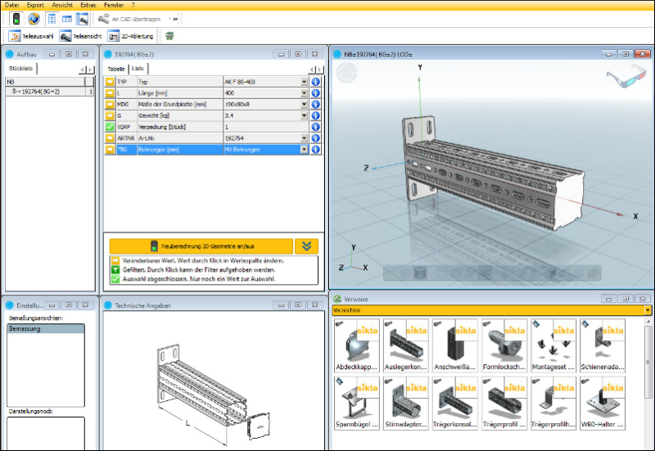The image size is (655, 451).
Task: Open the Extras menu
Action: click(88, 5)
